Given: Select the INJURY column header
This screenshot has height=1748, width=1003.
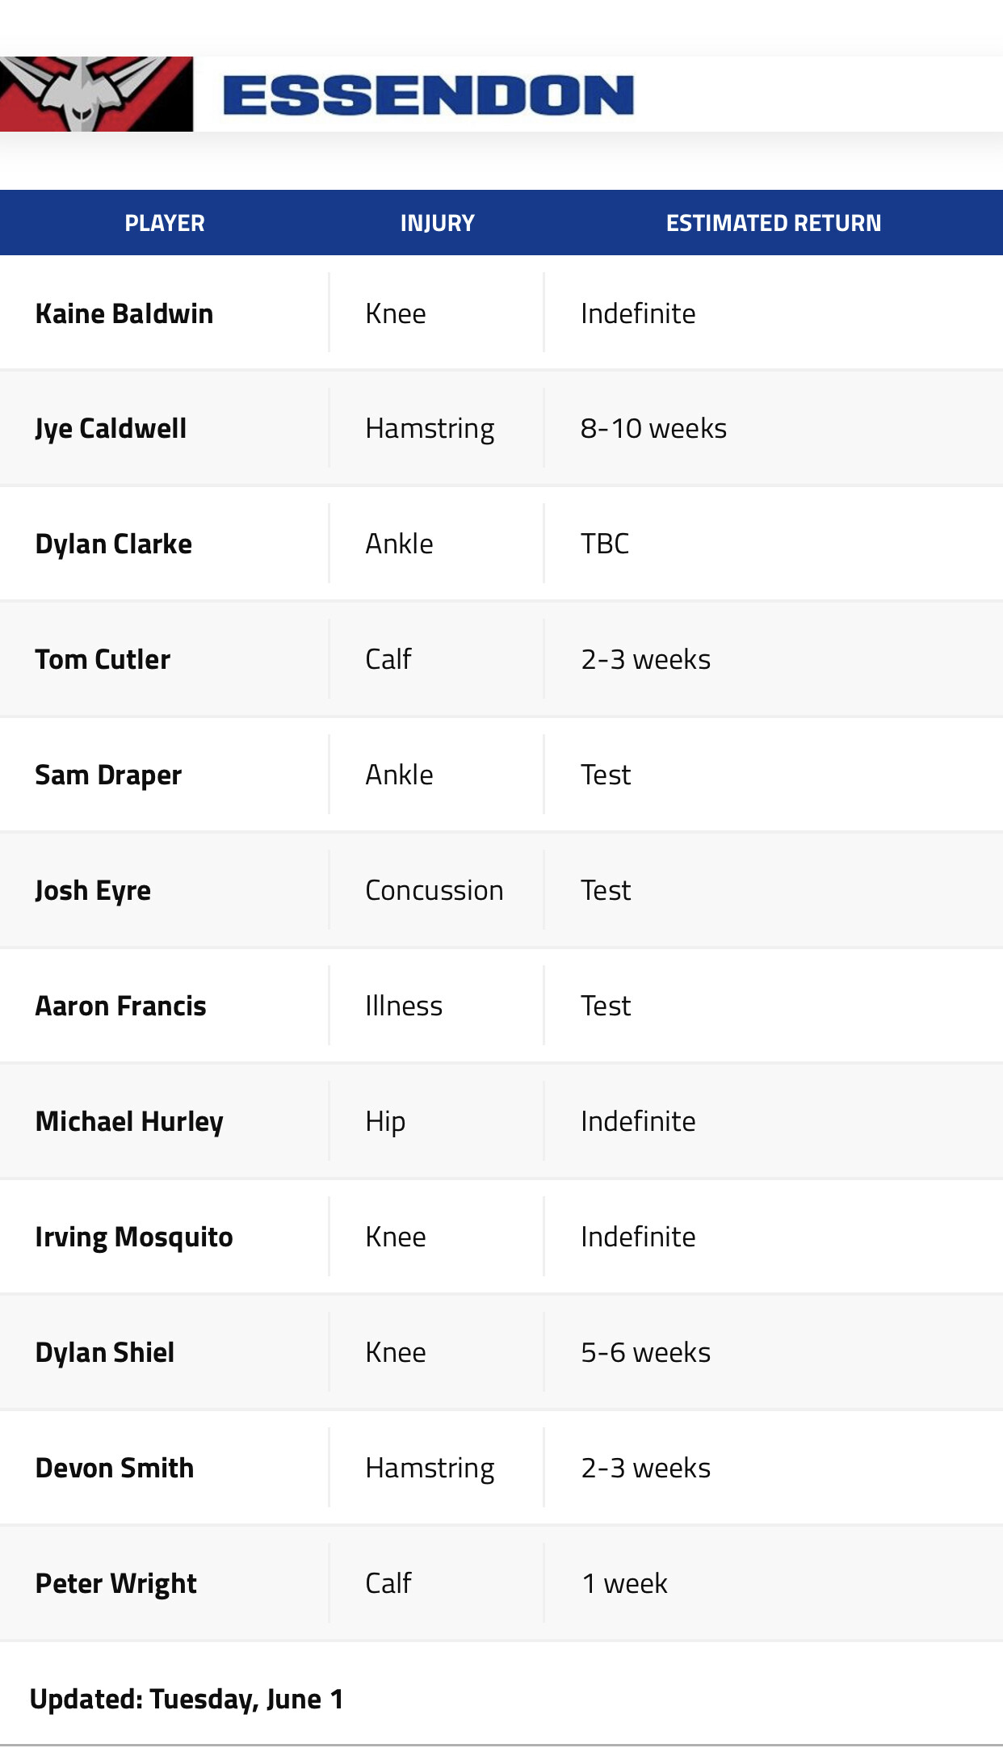Looking at the screenshot, I should [x=438, y=223].
